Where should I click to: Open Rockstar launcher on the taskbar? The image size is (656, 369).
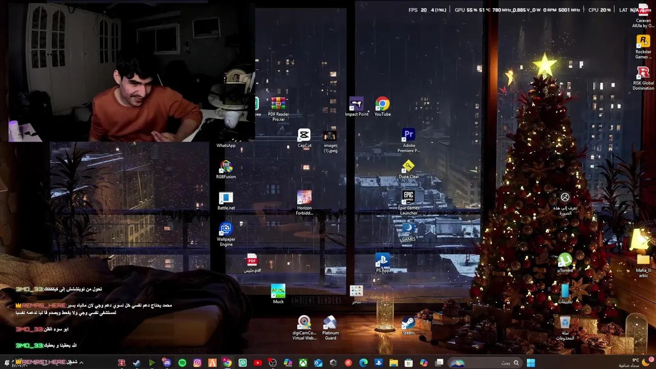[x=121, y=363]
